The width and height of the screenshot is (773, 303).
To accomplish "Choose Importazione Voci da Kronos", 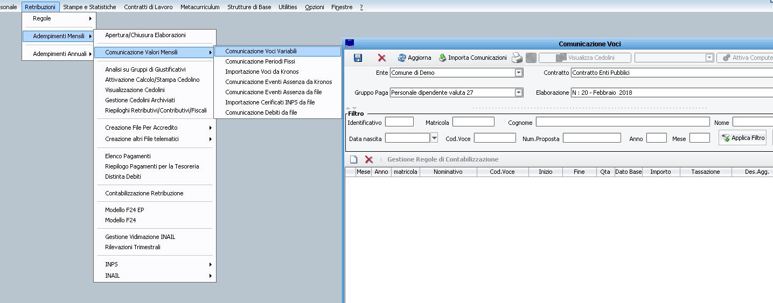I will pos(262,72).
